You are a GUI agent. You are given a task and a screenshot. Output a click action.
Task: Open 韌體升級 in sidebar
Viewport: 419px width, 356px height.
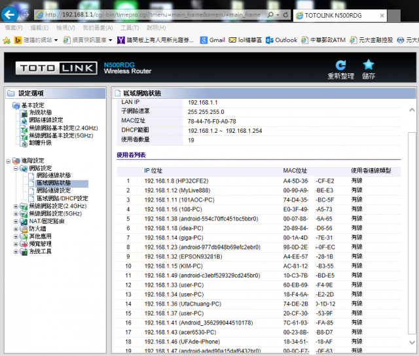[40, 143]
